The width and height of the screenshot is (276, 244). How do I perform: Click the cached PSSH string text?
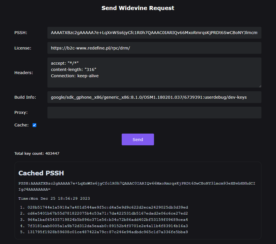tap(137, 186)
